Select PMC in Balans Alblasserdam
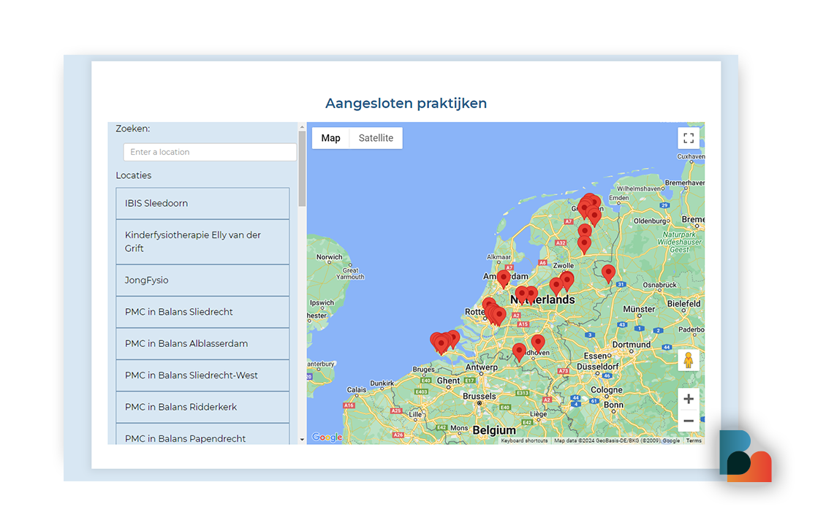The image size is (826, 523). pyautogui.click(x=202, y=343)
